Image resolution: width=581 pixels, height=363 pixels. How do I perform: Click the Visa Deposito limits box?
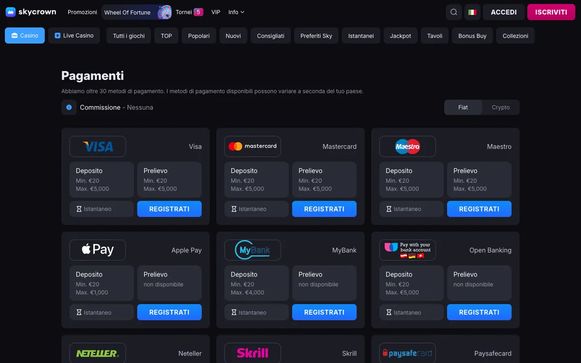[x=102, y=180]
